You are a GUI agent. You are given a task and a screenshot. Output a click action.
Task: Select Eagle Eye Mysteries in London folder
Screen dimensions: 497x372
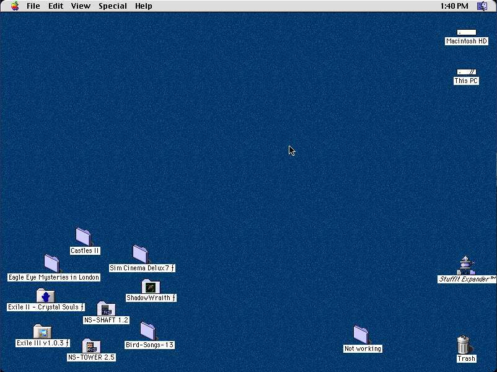(52, 263)
